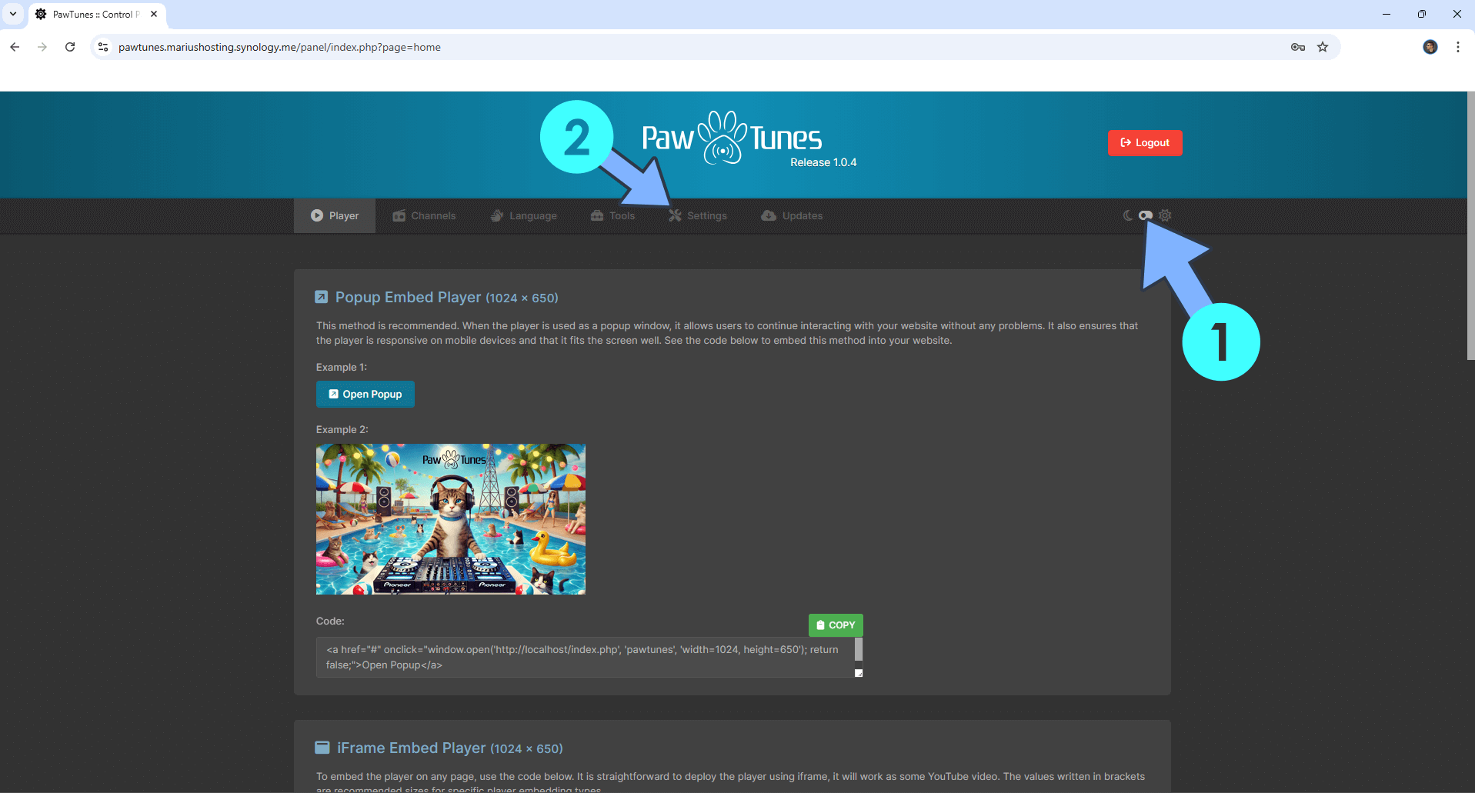
Task: Click the code box scrollbar
Action: point(859,650)
